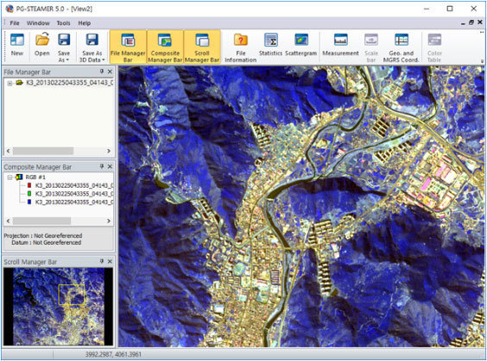
Task: Open the Tools menu
Action: [x=63, y=23]
